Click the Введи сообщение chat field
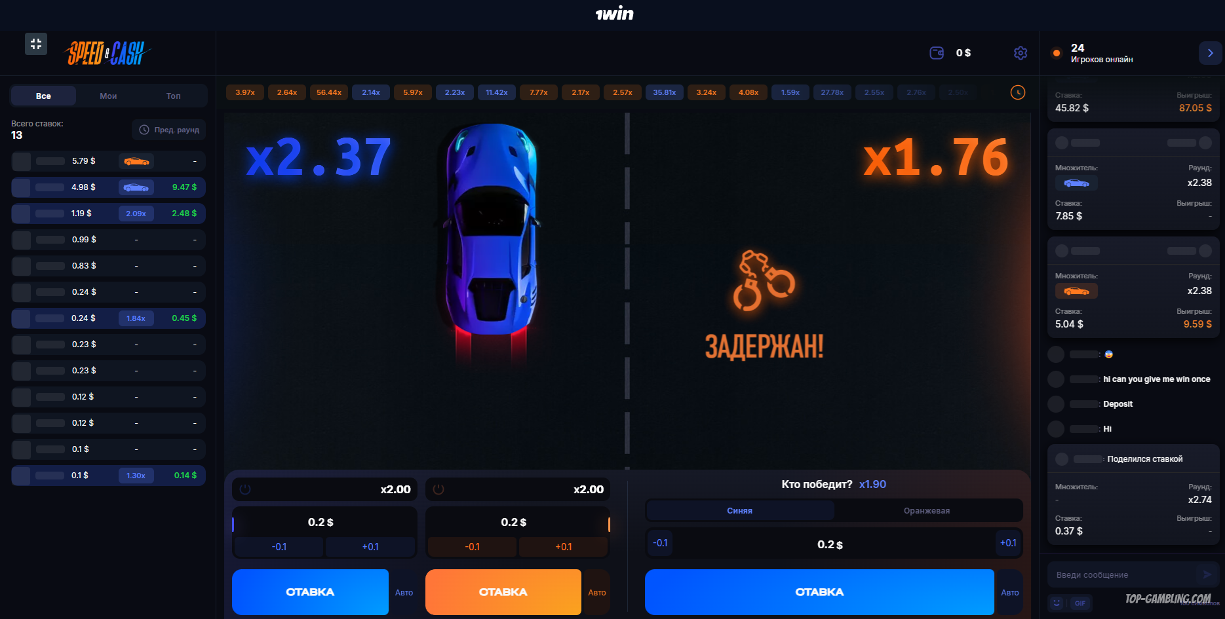 pos(1125,574)
